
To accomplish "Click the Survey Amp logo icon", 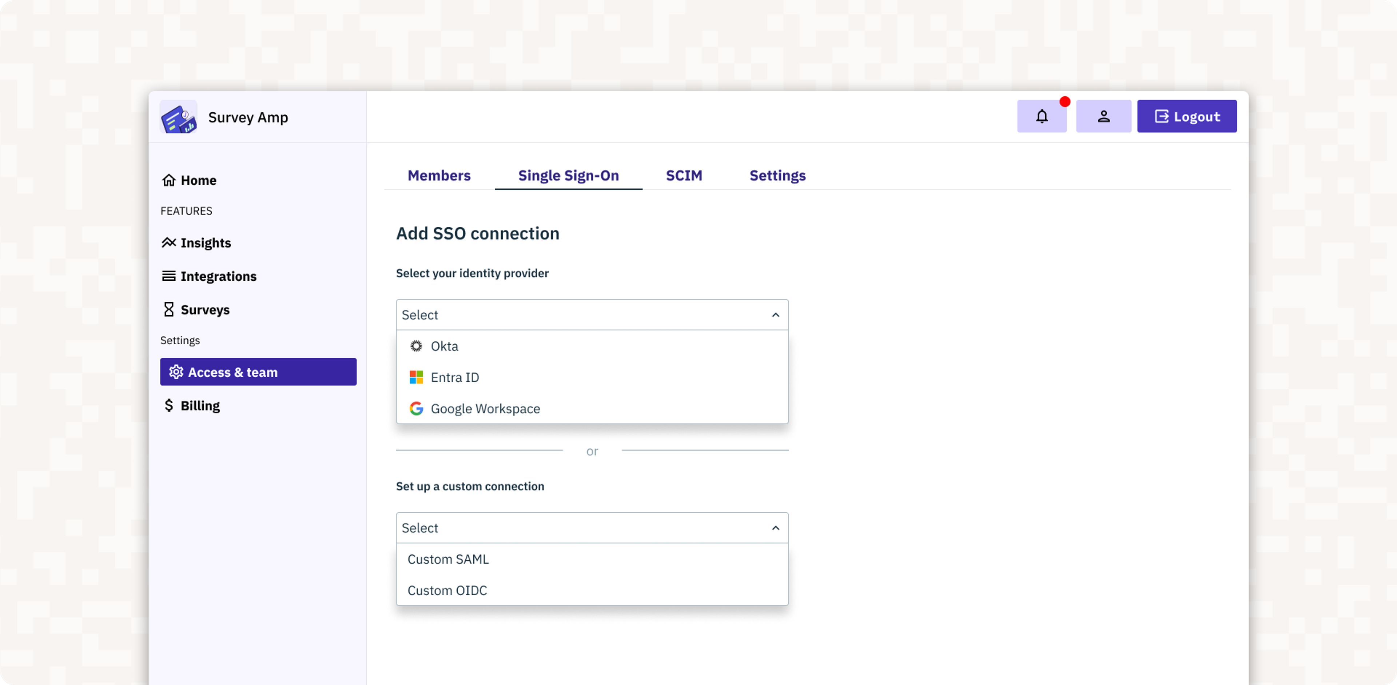I will point(178,117).
